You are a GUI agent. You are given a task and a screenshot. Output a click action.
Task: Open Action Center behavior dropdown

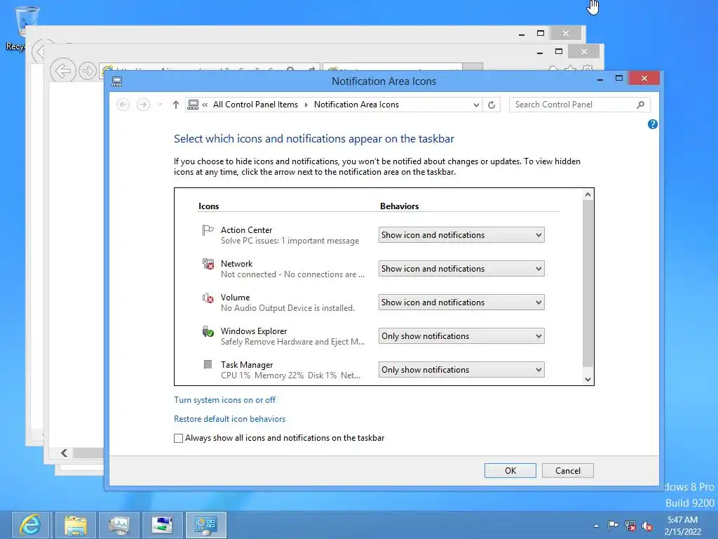(x=461, y=235)
